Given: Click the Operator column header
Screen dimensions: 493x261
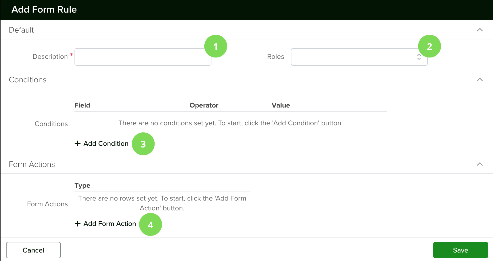Looking at the screenshot, I should (204, 105).
